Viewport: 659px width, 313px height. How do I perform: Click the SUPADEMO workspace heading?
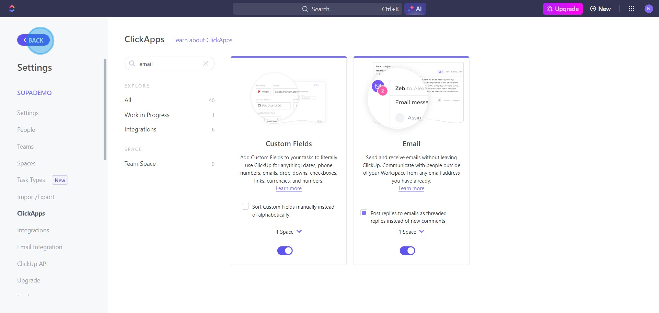click(x=34, y=93)
